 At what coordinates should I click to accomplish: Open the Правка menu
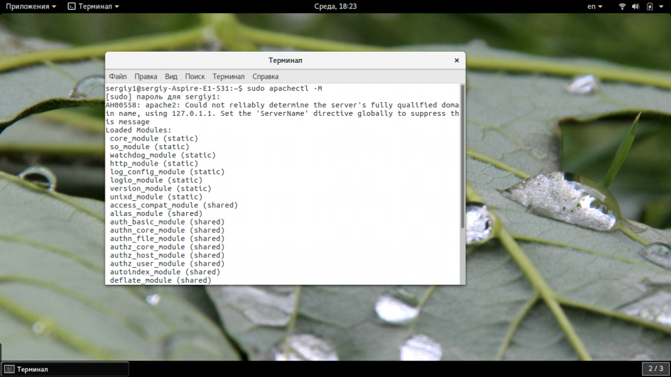[x=145, y=77]
